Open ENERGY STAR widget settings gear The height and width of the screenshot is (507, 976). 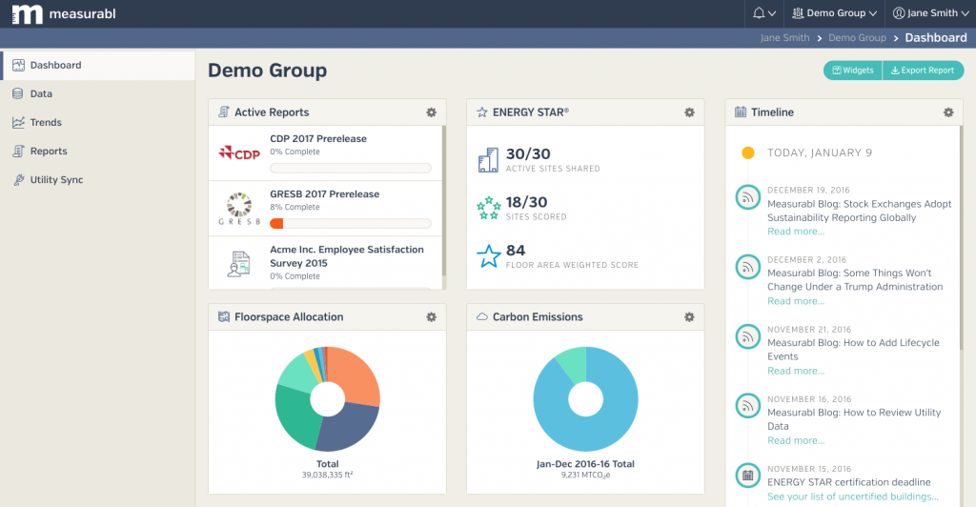pyautogui.click(x=690, y=112)
